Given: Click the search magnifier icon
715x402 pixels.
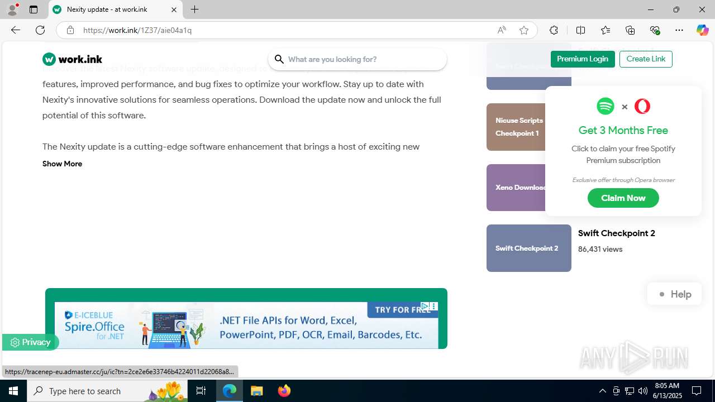Looking at the screenshot, I should [x=279, y=59].
